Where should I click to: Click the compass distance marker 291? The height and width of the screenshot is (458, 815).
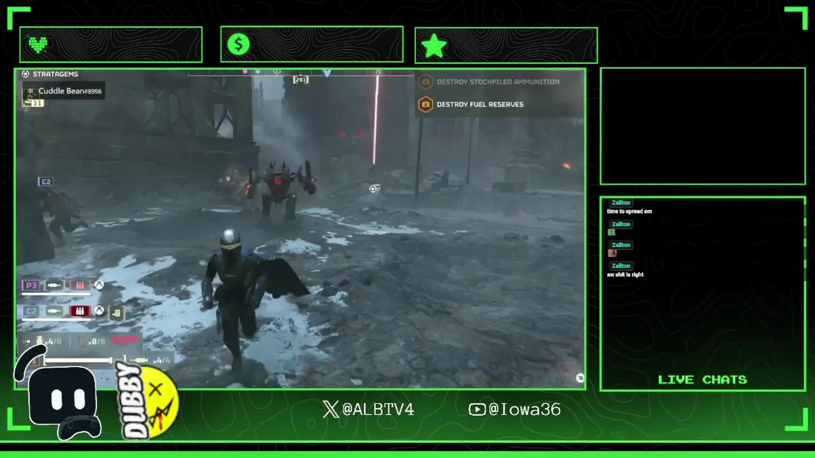click(x=300, y=80)
